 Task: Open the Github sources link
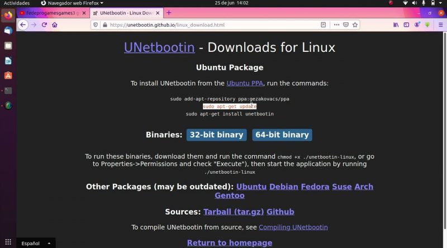pyautogui.click(x=280, y=212)
